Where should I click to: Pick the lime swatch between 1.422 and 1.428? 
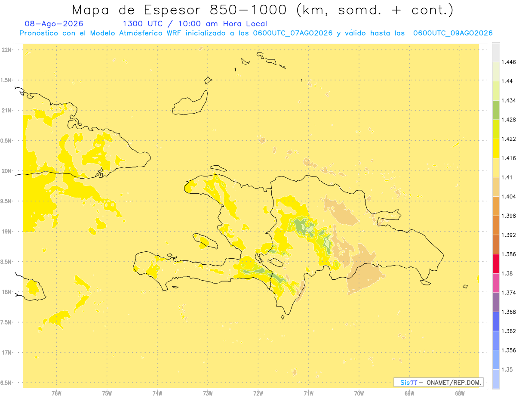click(496, 129)
